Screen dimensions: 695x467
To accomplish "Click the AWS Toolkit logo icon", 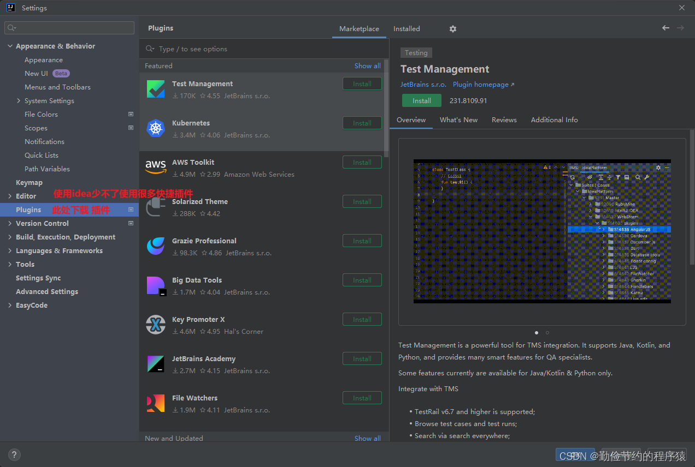I will coord(156,166).
